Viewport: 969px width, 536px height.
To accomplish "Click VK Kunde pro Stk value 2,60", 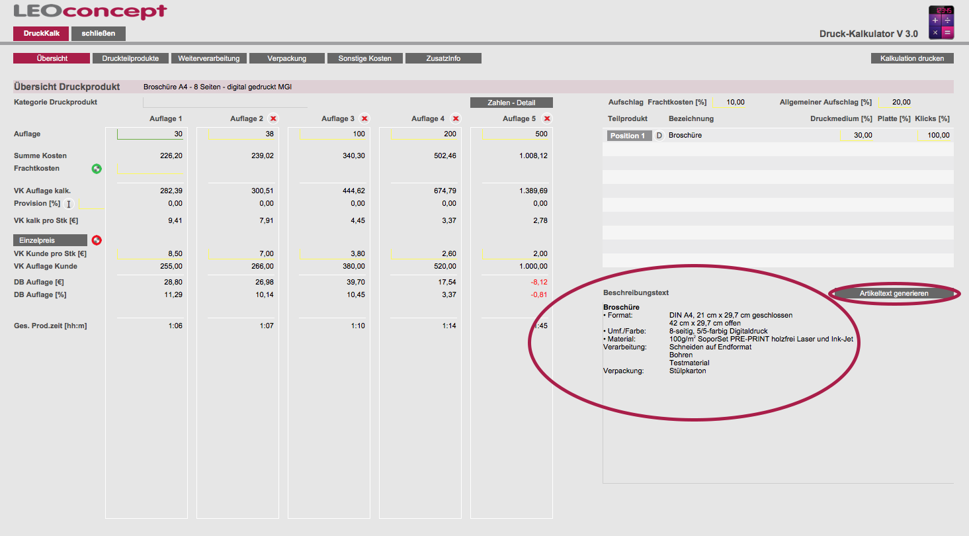I will pyautogui.click(x=448, y=253).
